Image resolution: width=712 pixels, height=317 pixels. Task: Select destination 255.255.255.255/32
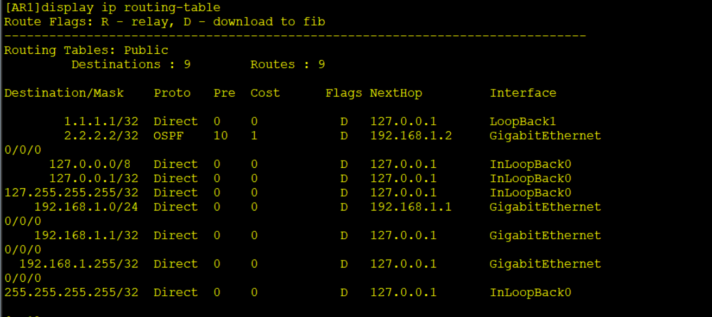71,292
